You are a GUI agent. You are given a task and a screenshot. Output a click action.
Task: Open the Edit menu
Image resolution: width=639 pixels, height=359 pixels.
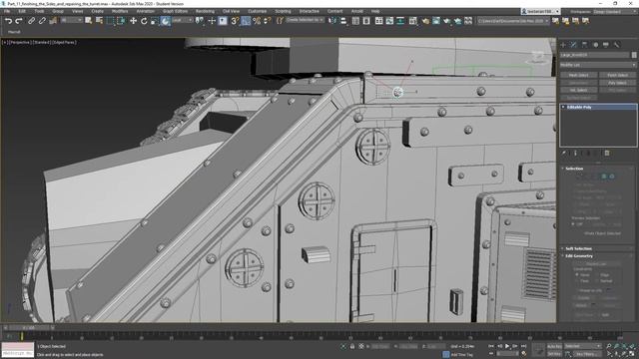(x=22, y=11)
